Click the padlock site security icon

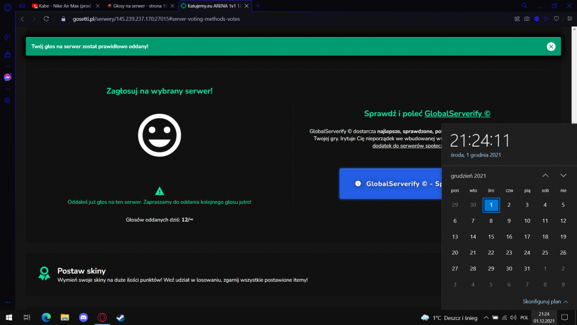(63, 19)
